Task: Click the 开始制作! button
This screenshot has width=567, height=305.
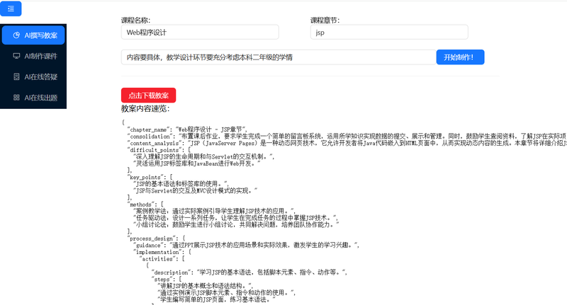Action: (x=460, y=57)
